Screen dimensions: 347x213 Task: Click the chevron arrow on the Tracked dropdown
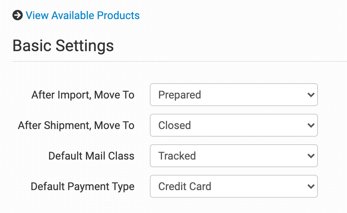point(311,156)
